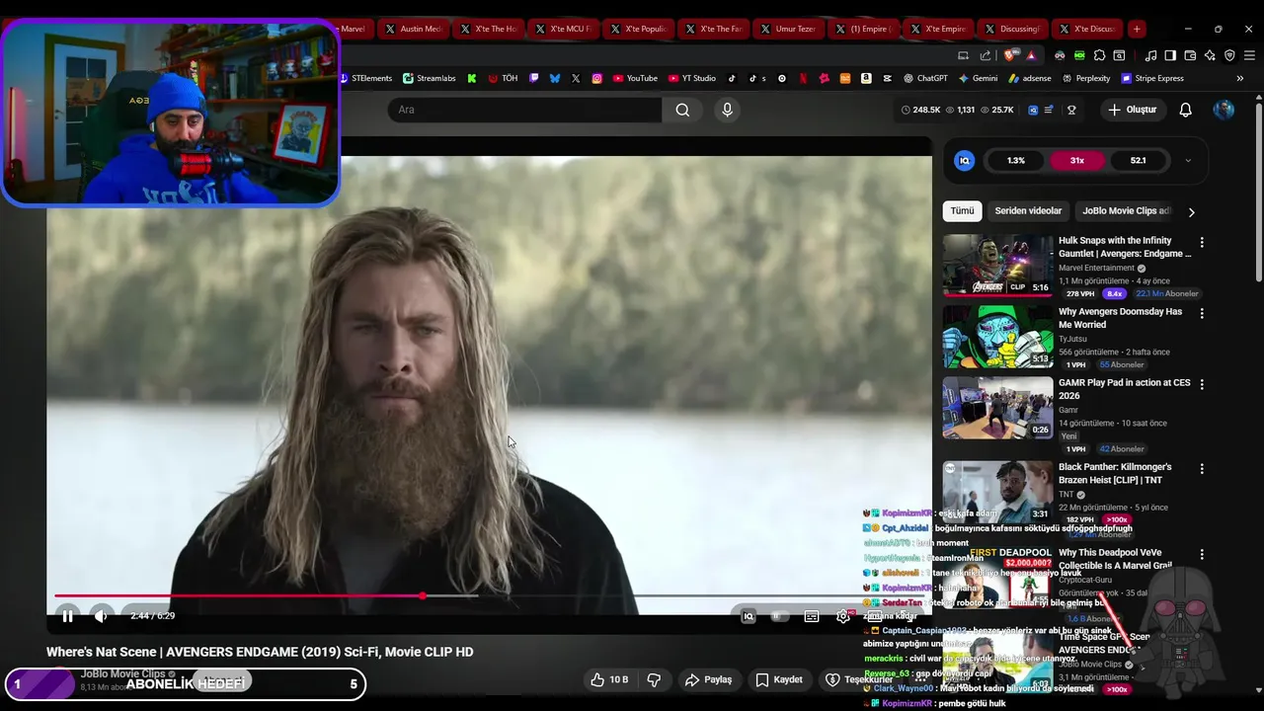The width and height of the screenshot is (1264, 711).
Task: Open video player settings gear
Action: 842,616
